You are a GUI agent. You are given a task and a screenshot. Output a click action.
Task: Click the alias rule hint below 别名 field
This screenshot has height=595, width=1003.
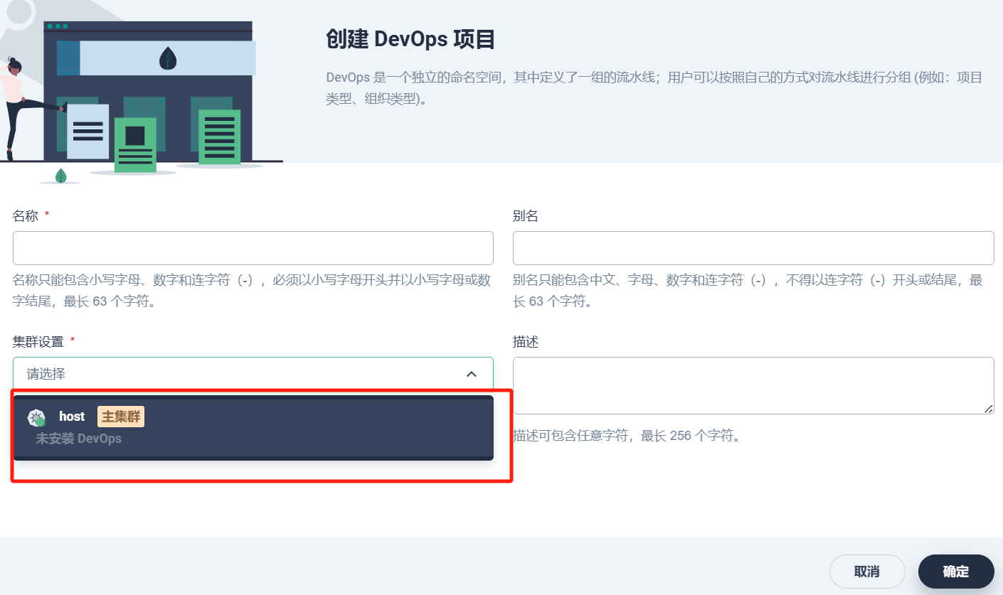[748, 291]
